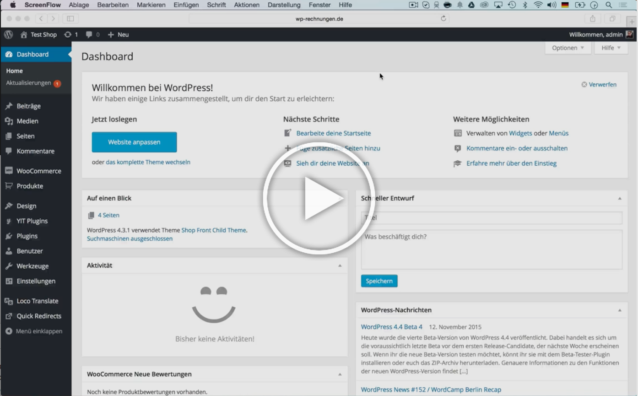Collapse WooCommerce Neue Bewertungen widget arrow
638x396 pixels.
(340, 374)
